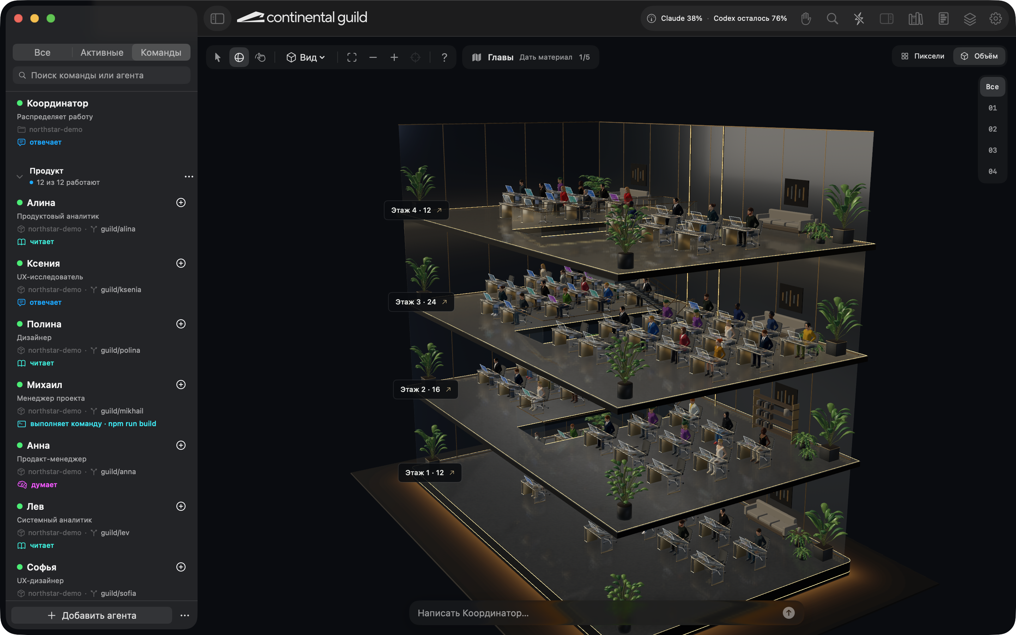Expand Алина's plus button
This screenshot has height=635, width=1016.
pyautogui.click(x=181, y=202)
